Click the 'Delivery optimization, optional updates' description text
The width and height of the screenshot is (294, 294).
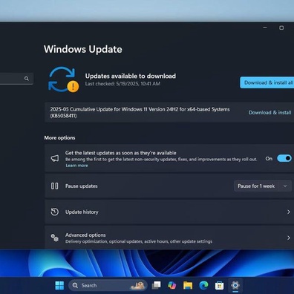point(139,241)
